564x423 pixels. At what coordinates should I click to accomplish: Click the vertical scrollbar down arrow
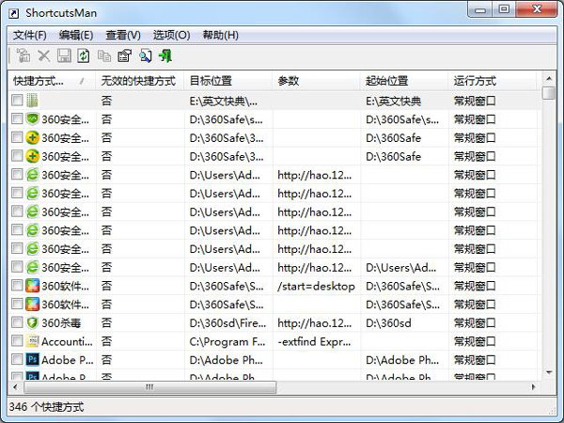point(549,372)
